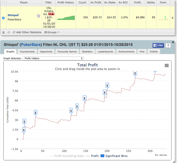Select the Find tab
This screenshot has height=163, width=177.
click(142, 52)
